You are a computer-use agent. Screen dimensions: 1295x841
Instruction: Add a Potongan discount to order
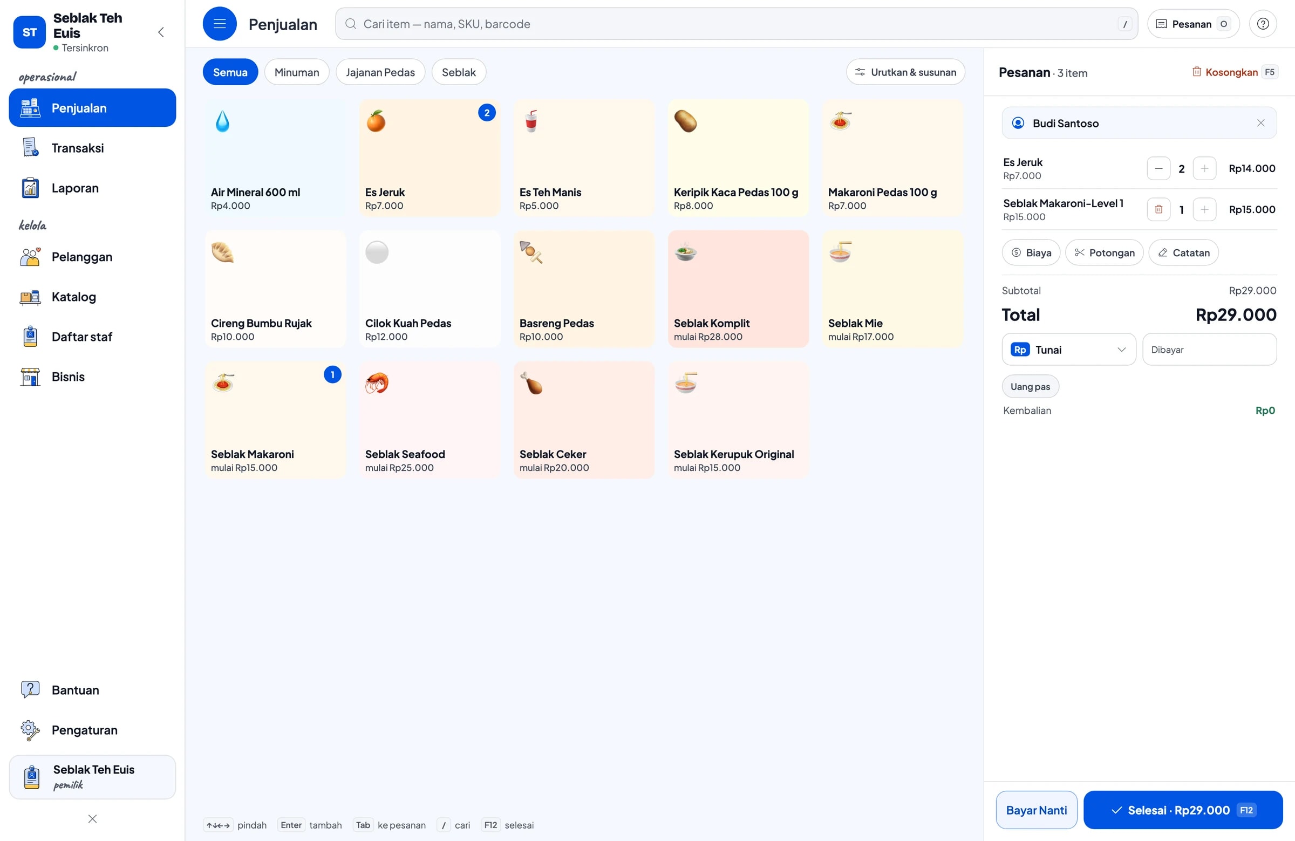(1104, 252)
